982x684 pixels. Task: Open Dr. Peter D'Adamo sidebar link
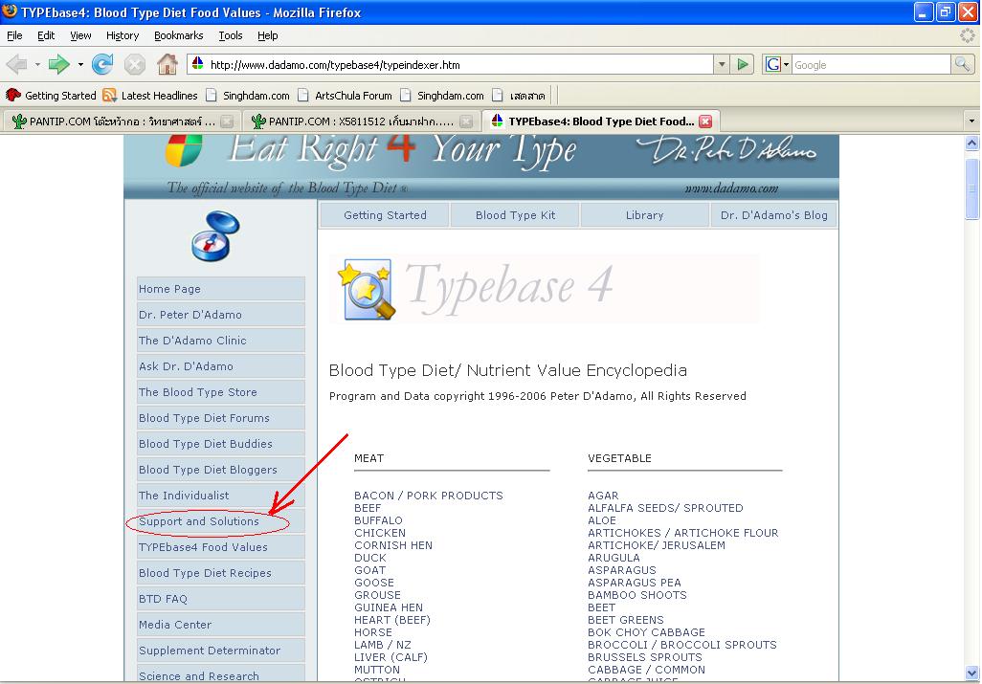220,315
